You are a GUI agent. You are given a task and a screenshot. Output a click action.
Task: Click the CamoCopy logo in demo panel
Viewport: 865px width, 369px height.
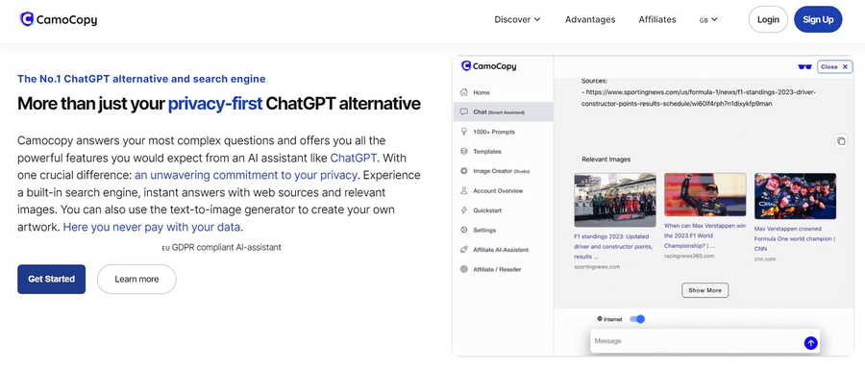pos(489,66)
